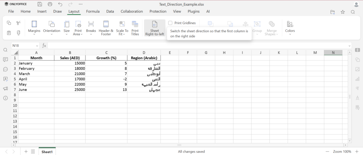Open the File menu
The width and height of the screenshot is (363, 155).
click(x=11, y=11)
